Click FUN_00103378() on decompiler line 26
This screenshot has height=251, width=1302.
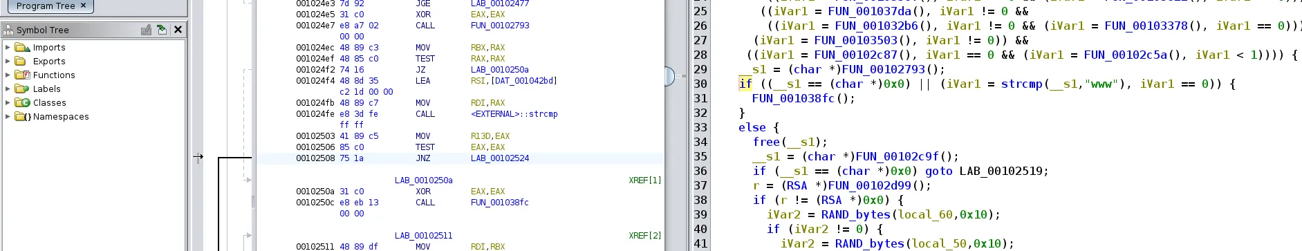click(1153, 26)
